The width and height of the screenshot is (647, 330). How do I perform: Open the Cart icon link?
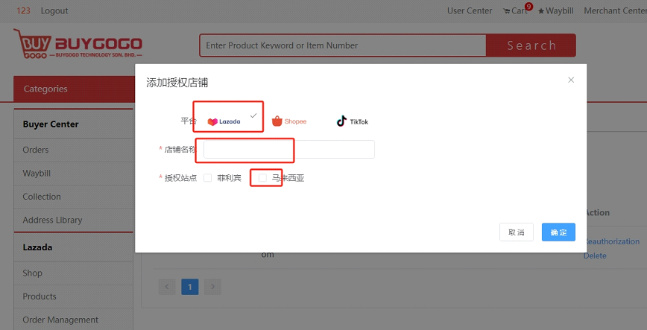(x=515, y=10)
